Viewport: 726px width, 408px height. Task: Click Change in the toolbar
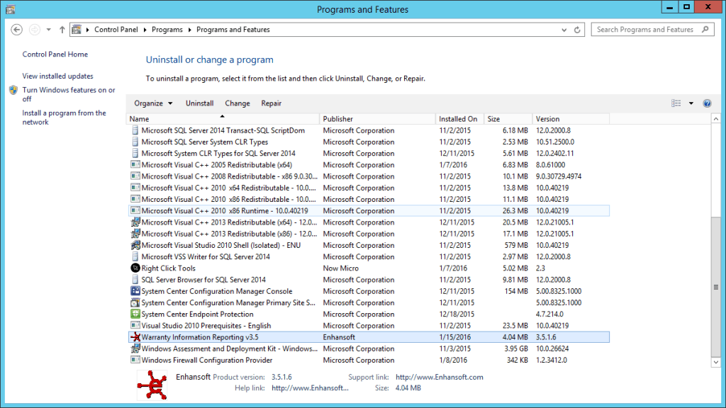click(x=238, y=103)
